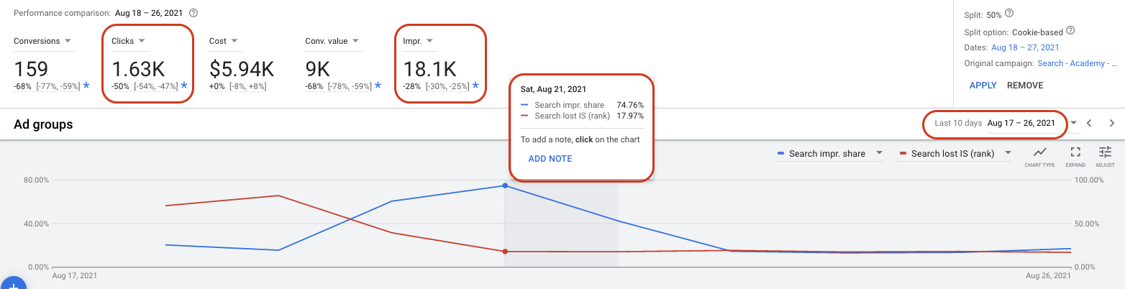The height and width of the screenshot is (289, 1125).
Task: Expand the chart to full view
Action: [x=1075, y=155]
